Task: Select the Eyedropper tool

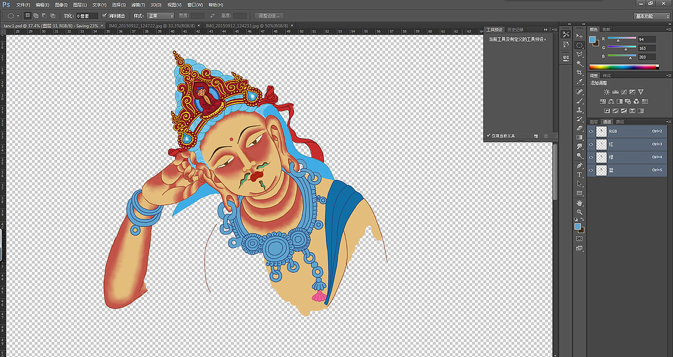Action: click(579, 81)
